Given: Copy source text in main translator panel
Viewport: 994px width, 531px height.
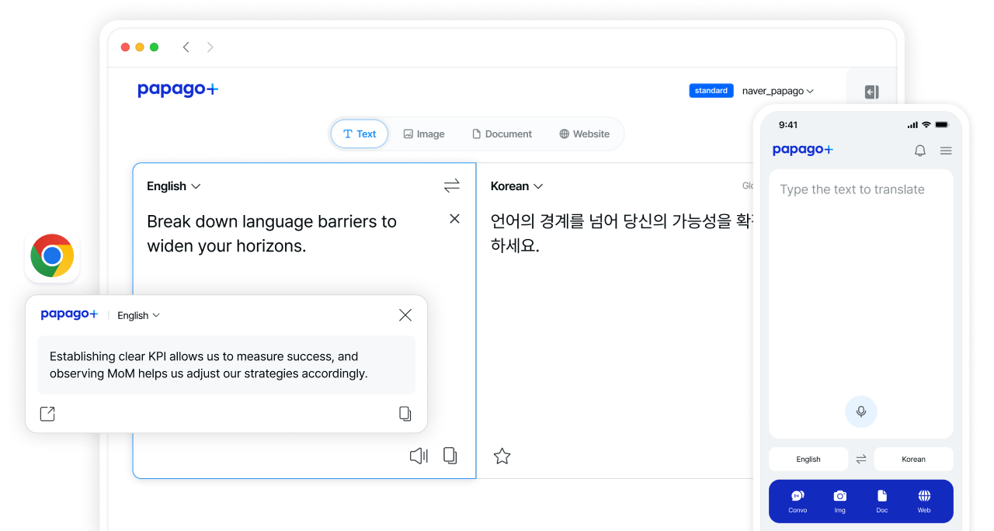Looking at the screenshot, I should [x=450, y=456].
